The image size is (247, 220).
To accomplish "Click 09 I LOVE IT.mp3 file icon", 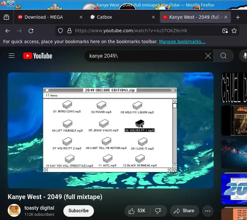I will (143, 142).
